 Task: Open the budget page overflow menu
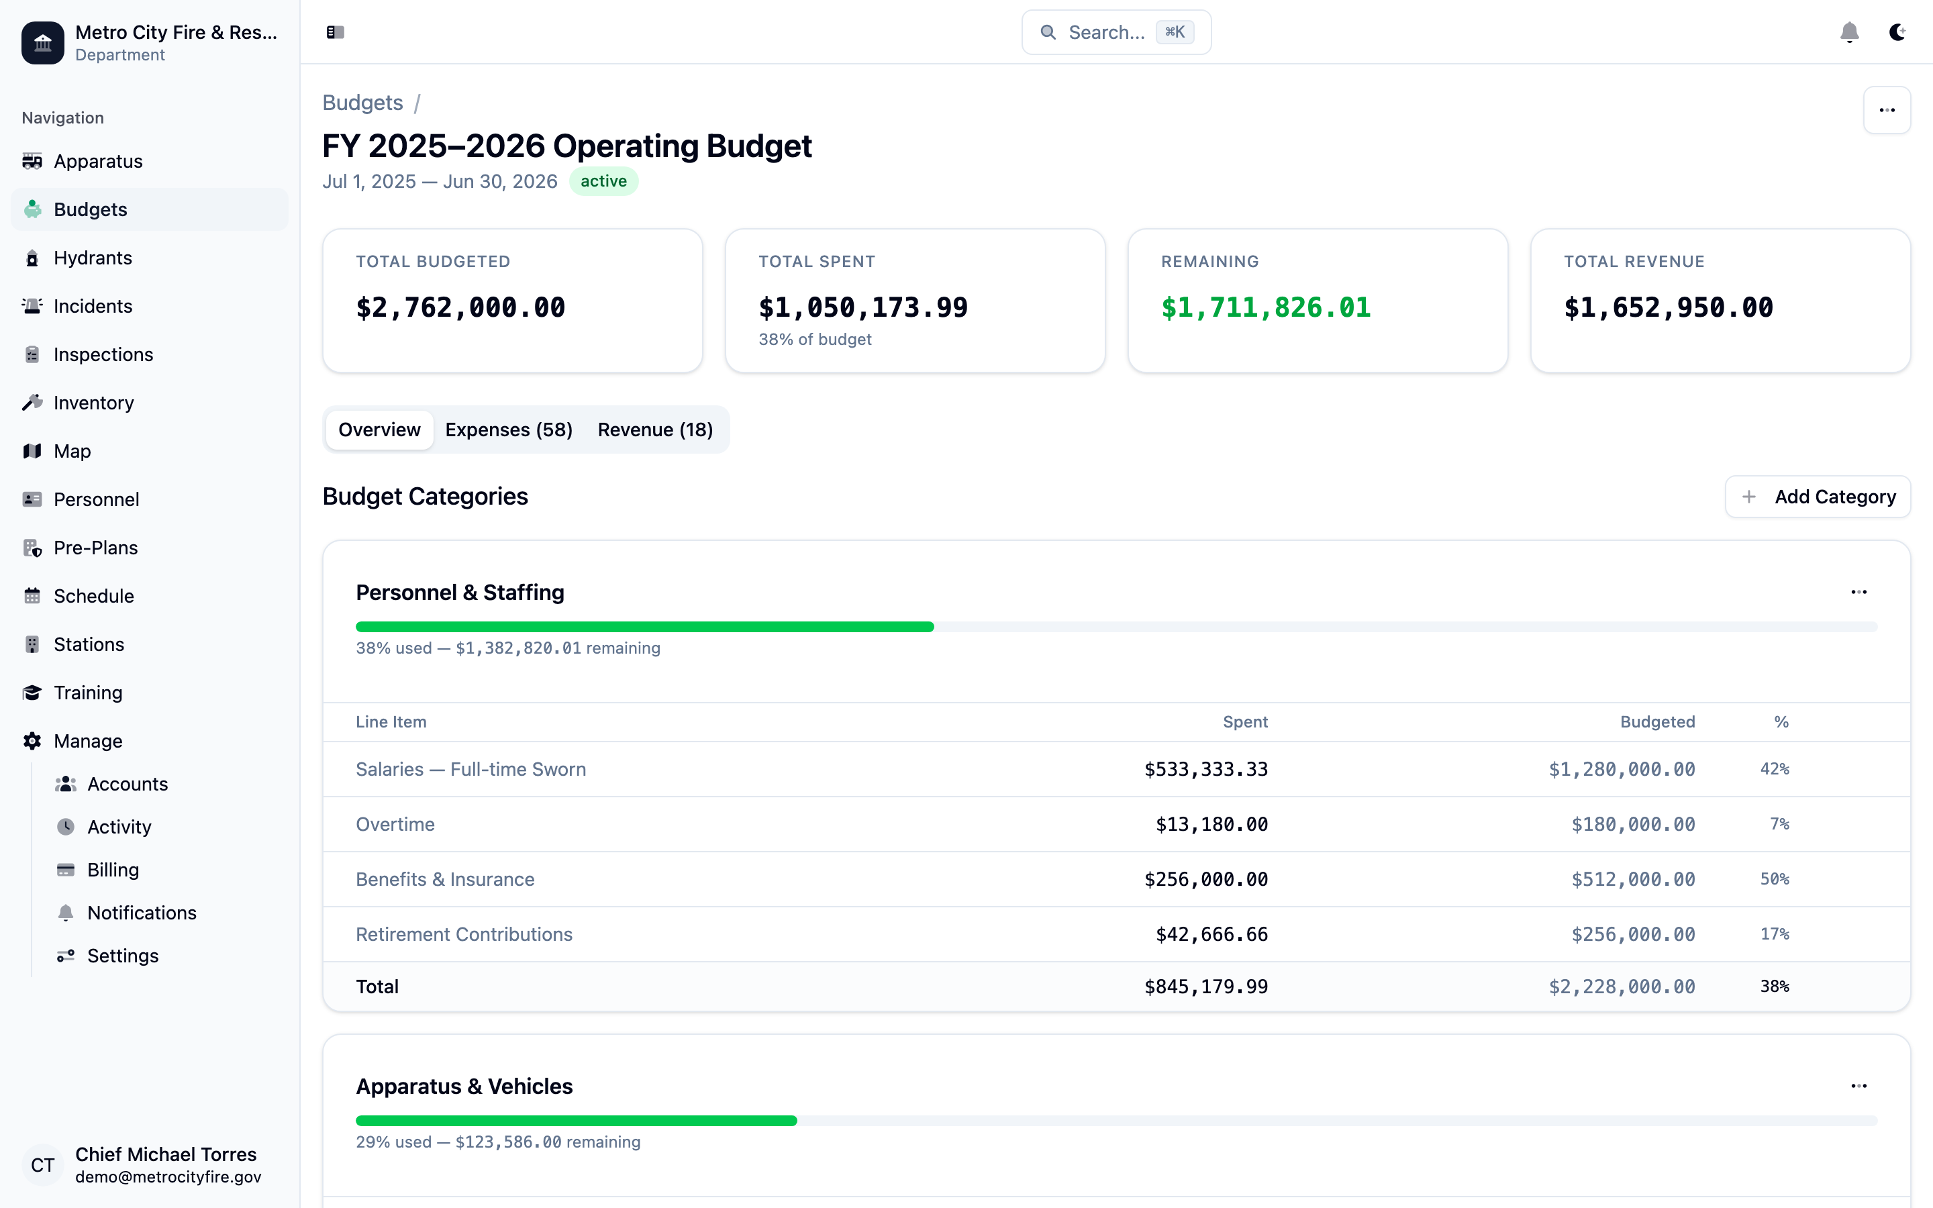click(x=1887, y=109)
